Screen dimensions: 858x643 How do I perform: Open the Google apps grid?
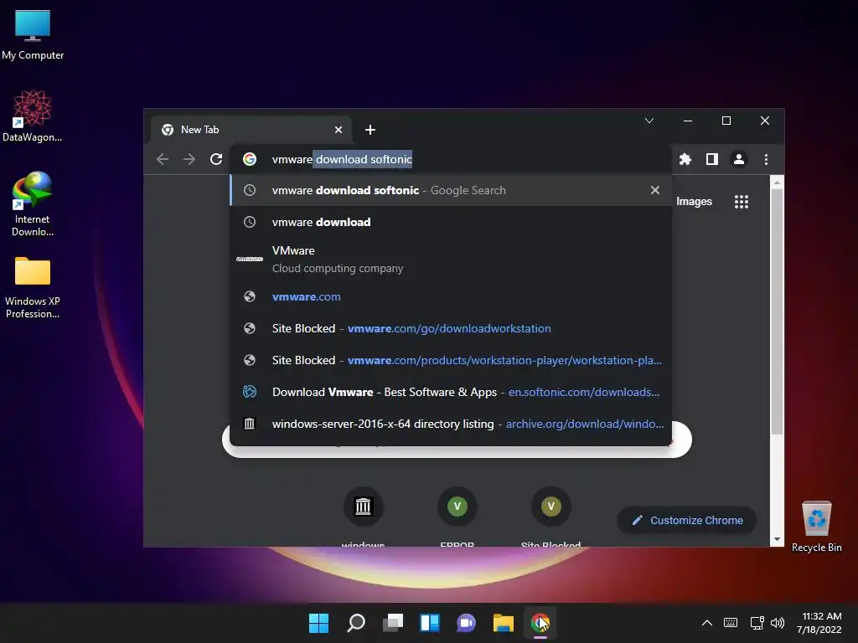click(x=742, y=202)
